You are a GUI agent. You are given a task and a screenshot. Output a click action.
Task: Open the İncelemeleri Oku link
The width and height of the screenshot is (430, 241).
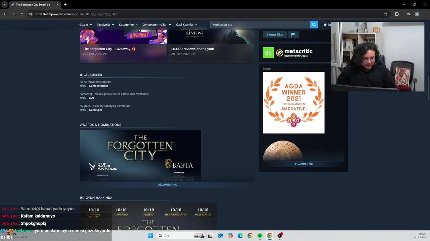click(296, 56)
